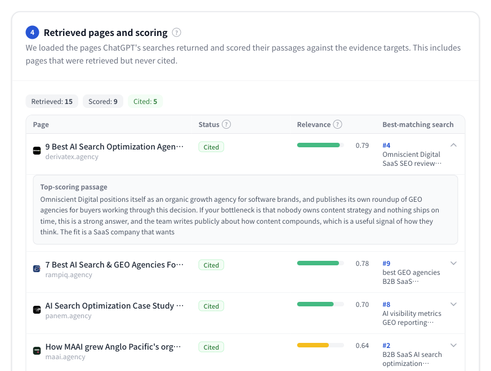Viewport: 491px width, 371px height.
Task: Open search #8 link for panem row
Action: click(x=386, y=305)
